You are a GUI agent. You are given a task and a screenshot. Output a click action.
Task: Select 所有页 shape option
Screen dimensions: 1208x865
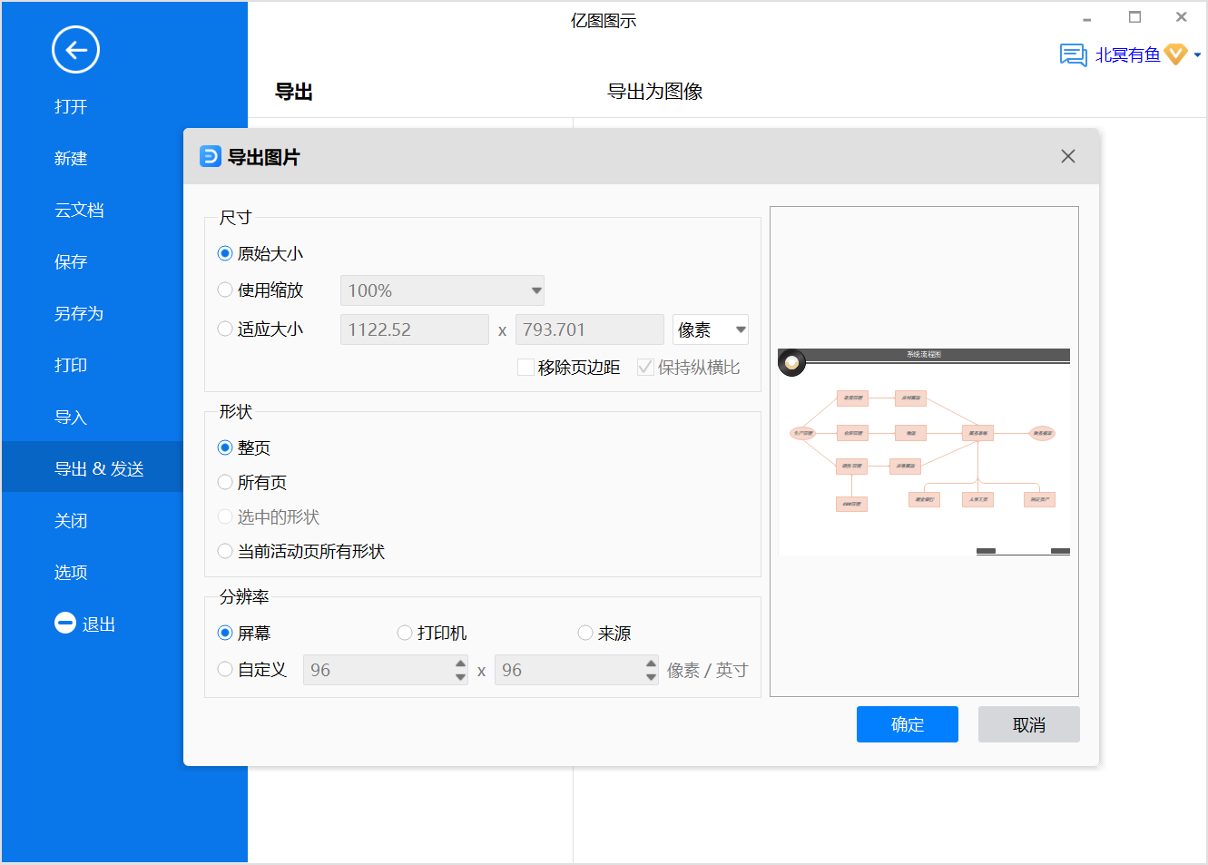click(x=225, y=482)
